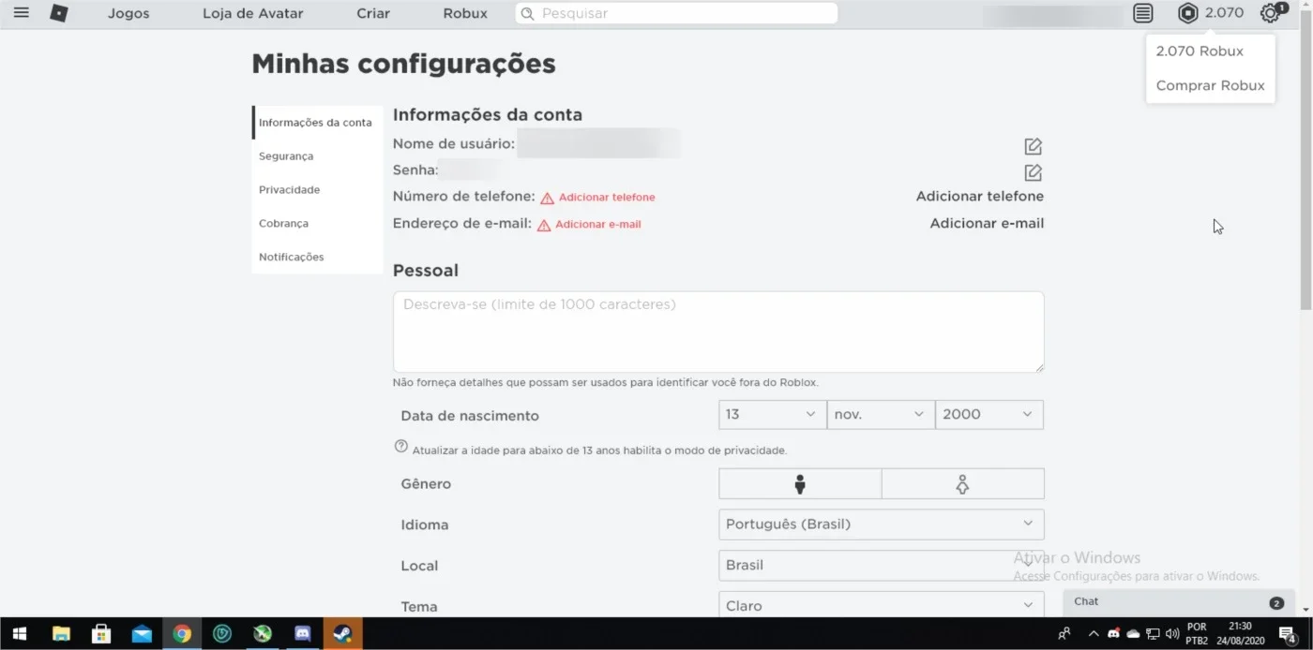Click Adicionar telefone button on right
Image resolution: width=1313 pixels, height=650 pixels.
pos(979,197)
